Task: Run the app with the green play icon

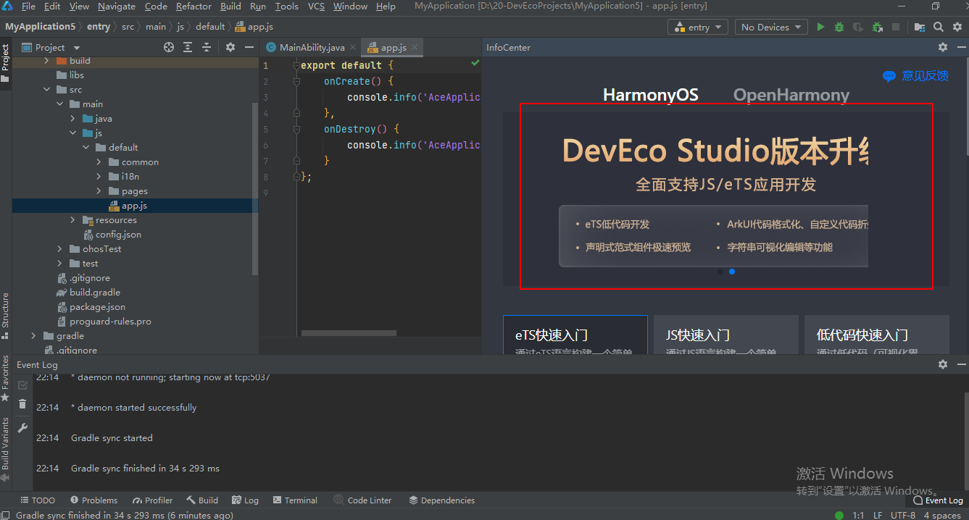Action: [x=820, y=27]
